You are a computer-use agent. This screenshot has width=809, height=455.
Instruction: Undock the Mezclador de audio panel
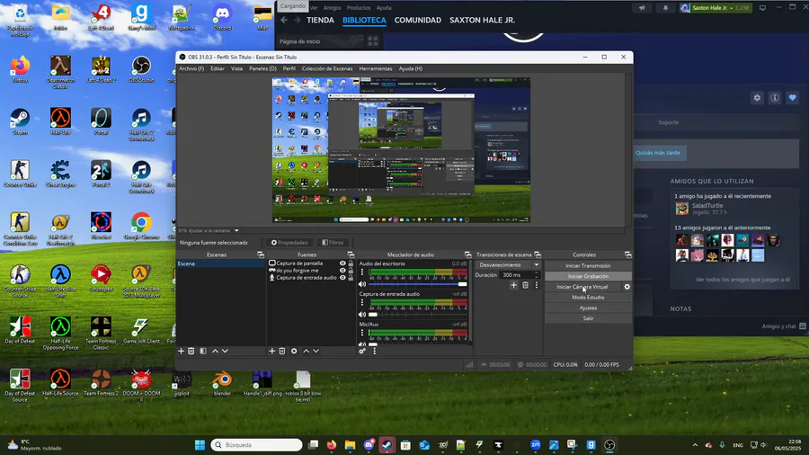tap(468, 254)
